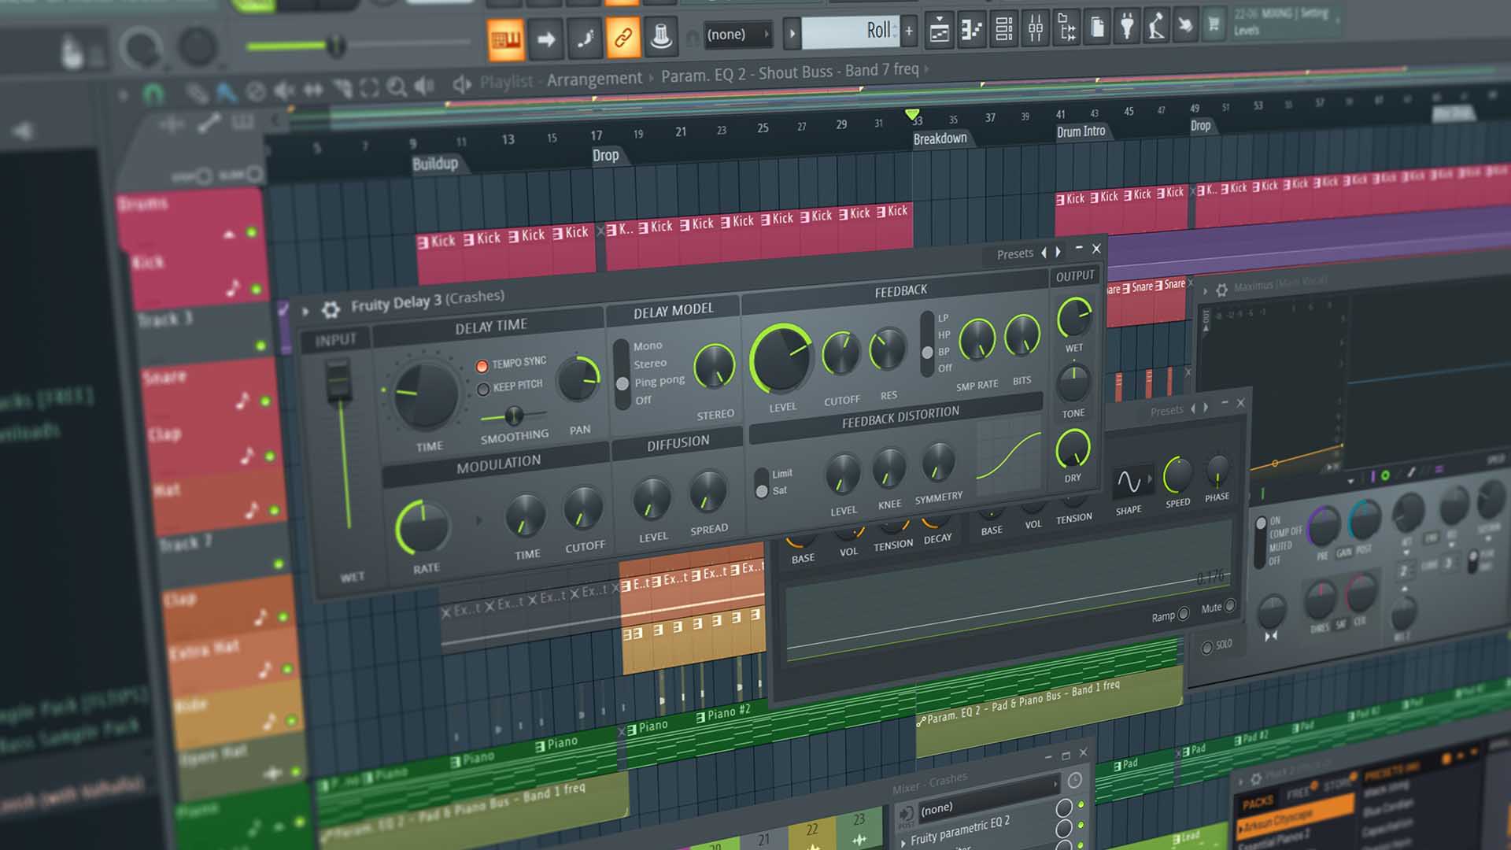Click the link channels chain icon
1511x850 pixels.
623,38
